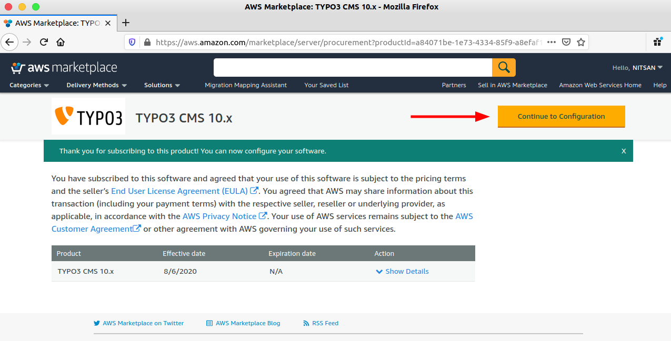671x341 pixels.
Task: Open AWS Marketplace Blog link
Action: tap(248, 323)
